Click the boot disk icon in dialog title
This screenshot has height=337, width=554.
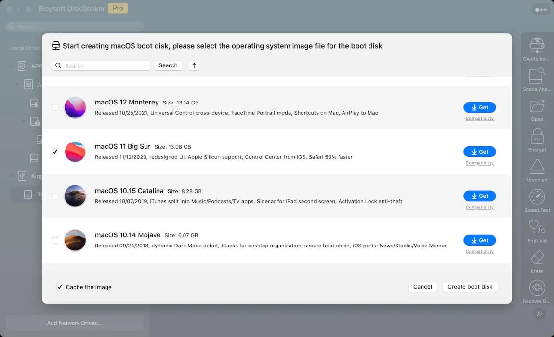[x=56, y=46]
